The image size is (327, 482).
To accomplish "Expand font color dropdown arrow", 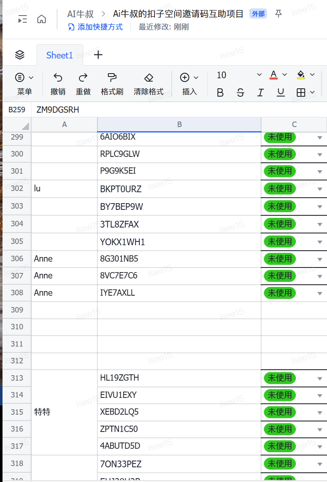I will click(x=285, y=75).
